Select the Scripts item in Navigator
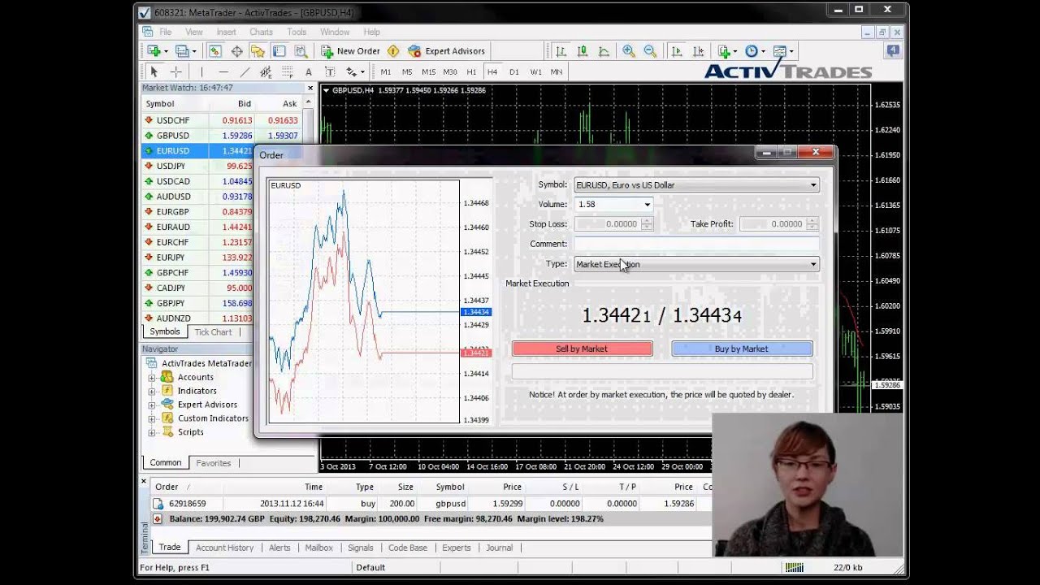Image resolution: width=1040 pixels, height=585 pixels. point(190,432)
